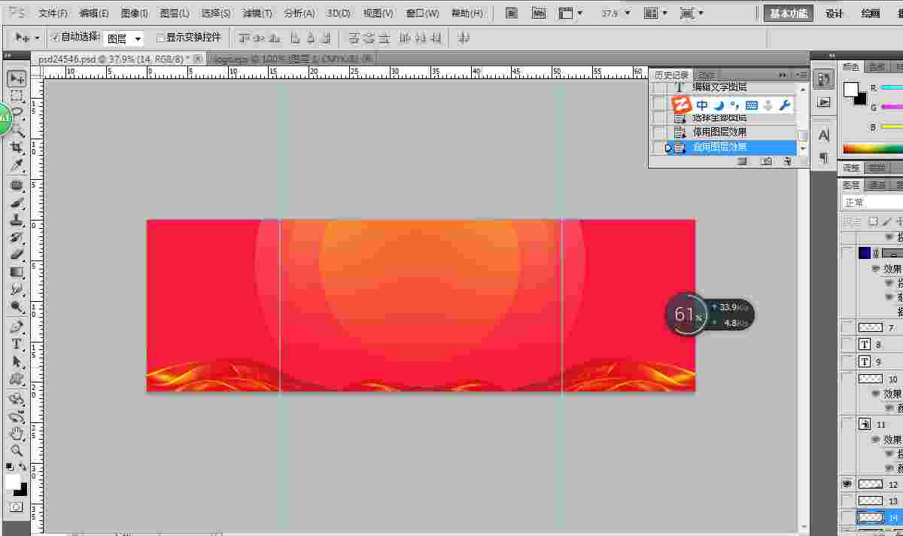
Task: Select the Horizontal Type tool
Action: pos(17,344)
